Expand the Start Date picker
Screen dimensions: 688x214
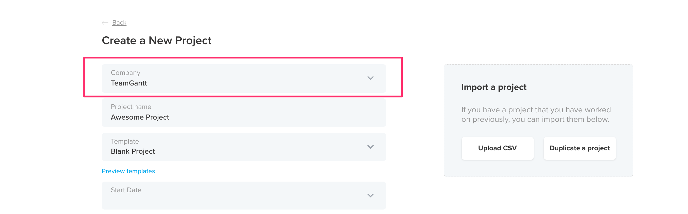243,195
